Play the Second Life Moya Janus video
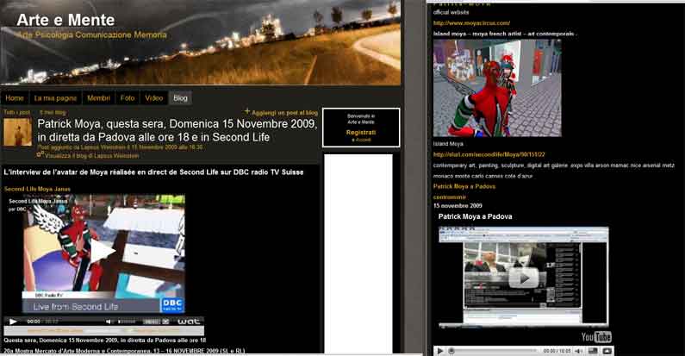Screen dimensions: 685x356 pyautogui.click(x=103, y=251)
